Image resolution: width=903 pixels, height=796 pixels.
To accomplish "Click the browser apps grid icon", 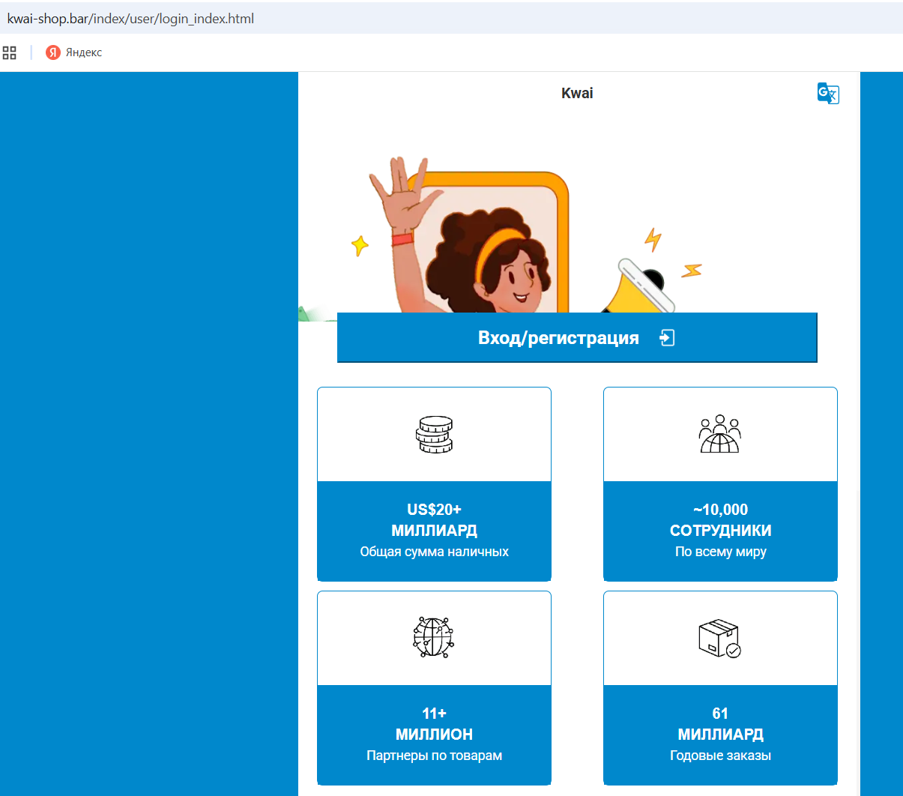I will tap(10, 52).
